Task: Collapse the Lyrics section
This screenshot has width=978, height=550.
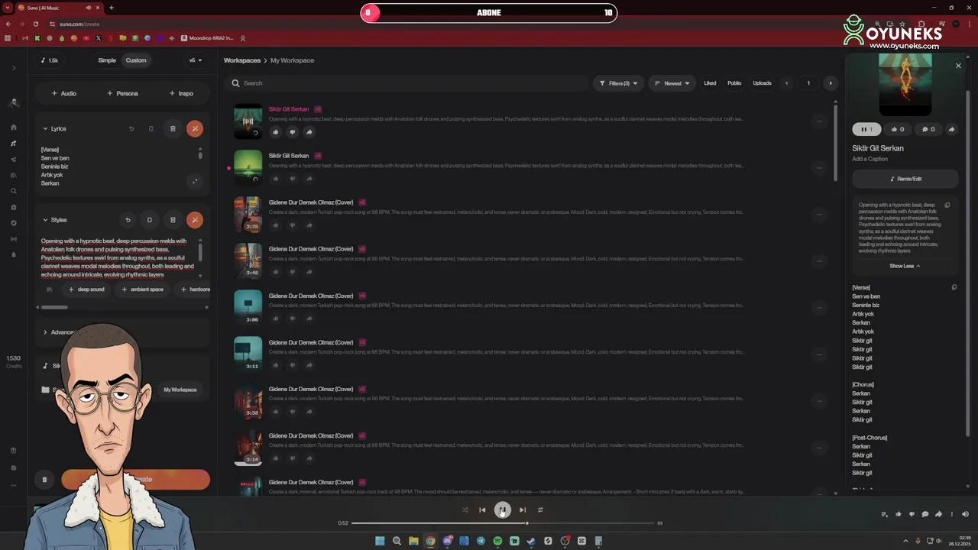Action: click(x=54, y=129)
